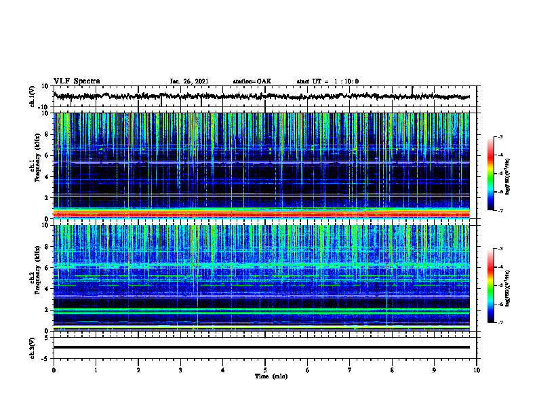Click time-axis tick label "9" on the bottom axis

[x=434, y=370]
